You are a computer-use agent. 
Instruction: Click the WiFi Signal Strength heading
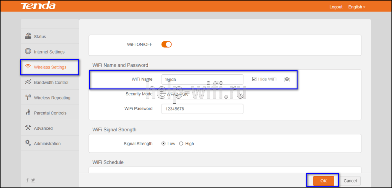point(114,130)
